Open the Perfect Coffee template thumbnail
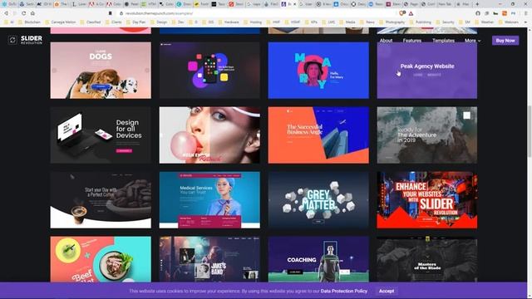The height and width of the screenshot is (299, 532). pos(101,199)
